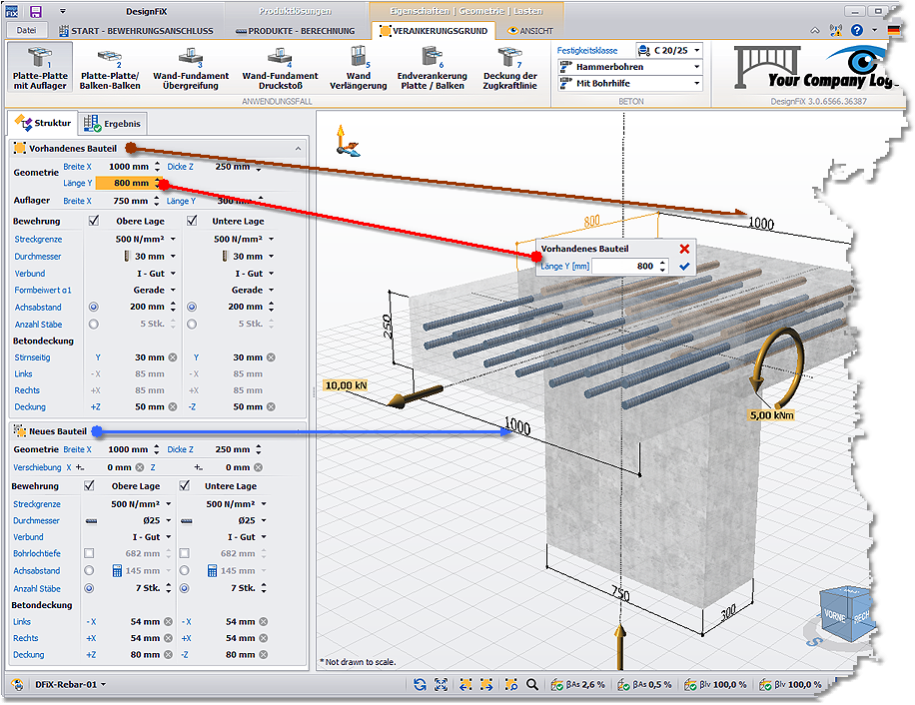Switch to ANSICHT ribbon tab

(x=529, y=31)
